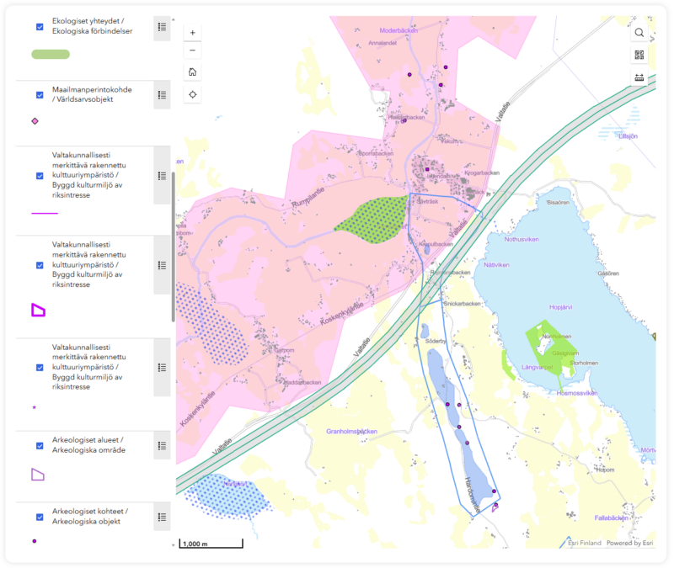This screenshot has height=568, width=674.
Task: Disable the Arkeologiset alueet layer
Action: tap(40, 446)
